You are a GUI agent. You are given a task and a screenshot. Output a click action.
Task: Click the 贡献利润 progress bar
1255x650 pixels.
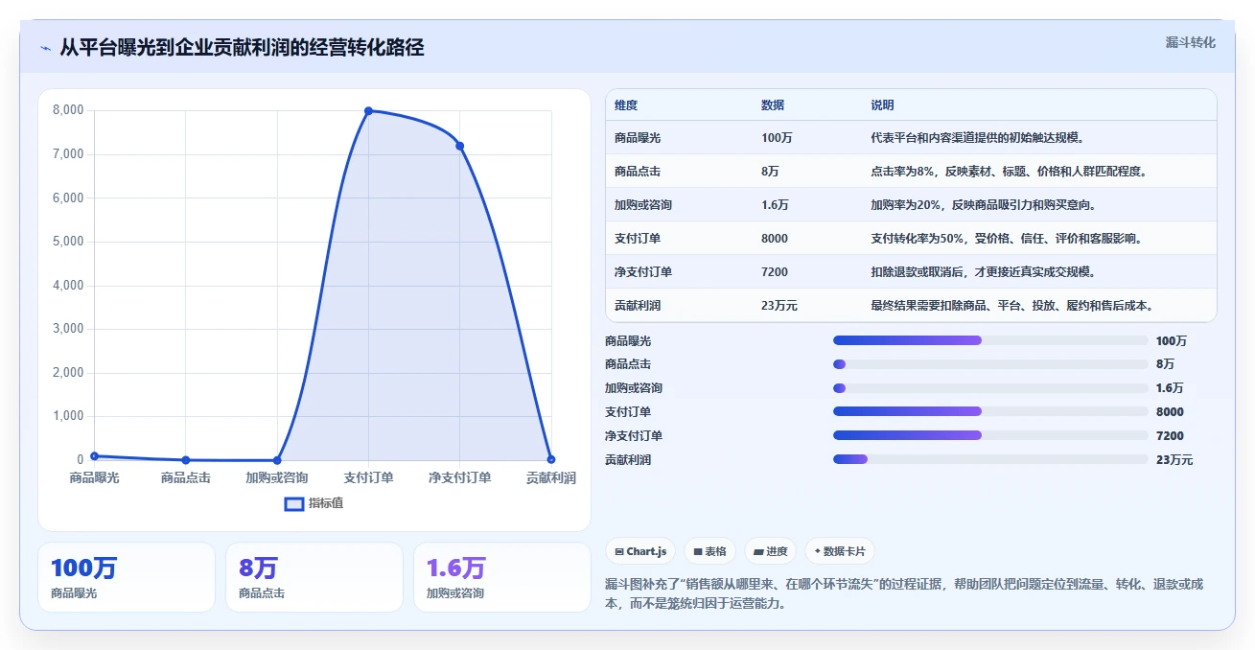click(x=990, y=459)
